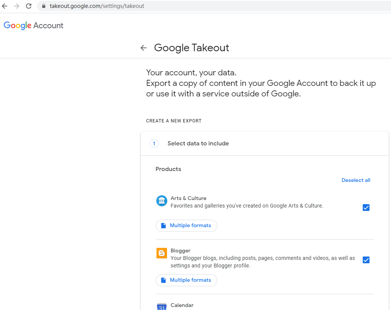Click the step 1 number circle
This screenshot has height=310, width=391.
pyautogui.click(x=154, y=144)
